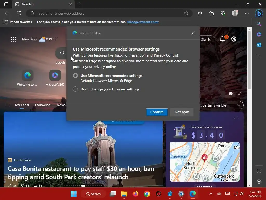
Task: Open taskbar Search box
Action: 93,194
